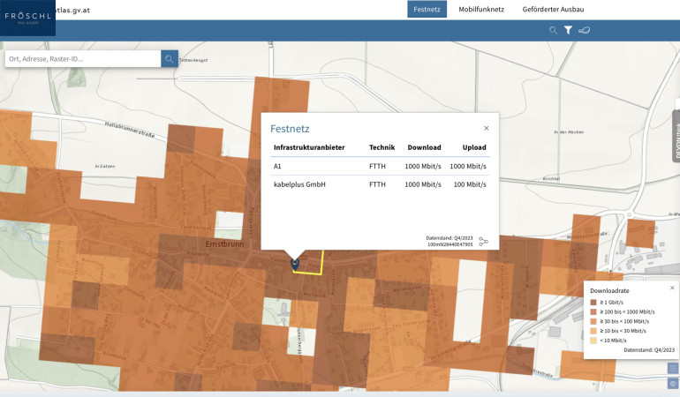
Task: Click the blue location pin on the map
Action: click(x=295, y=262)
